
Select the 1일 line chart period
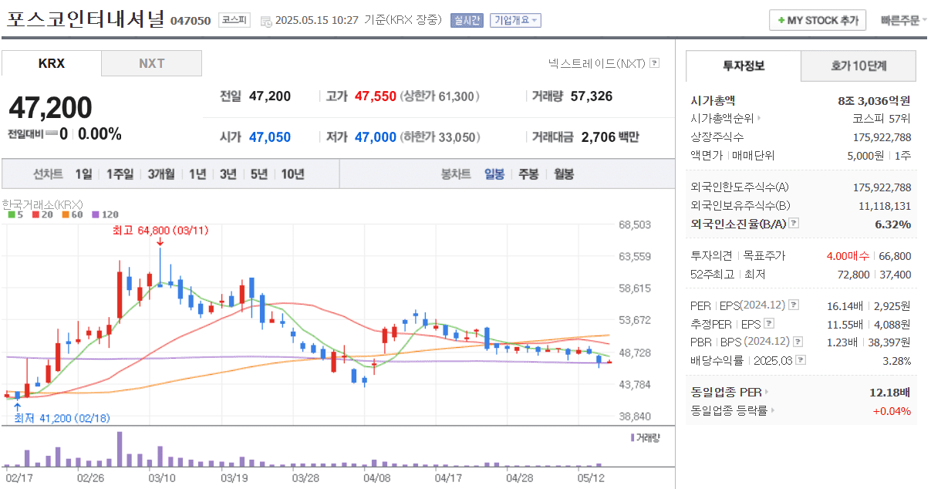click(x=83, y=174)
